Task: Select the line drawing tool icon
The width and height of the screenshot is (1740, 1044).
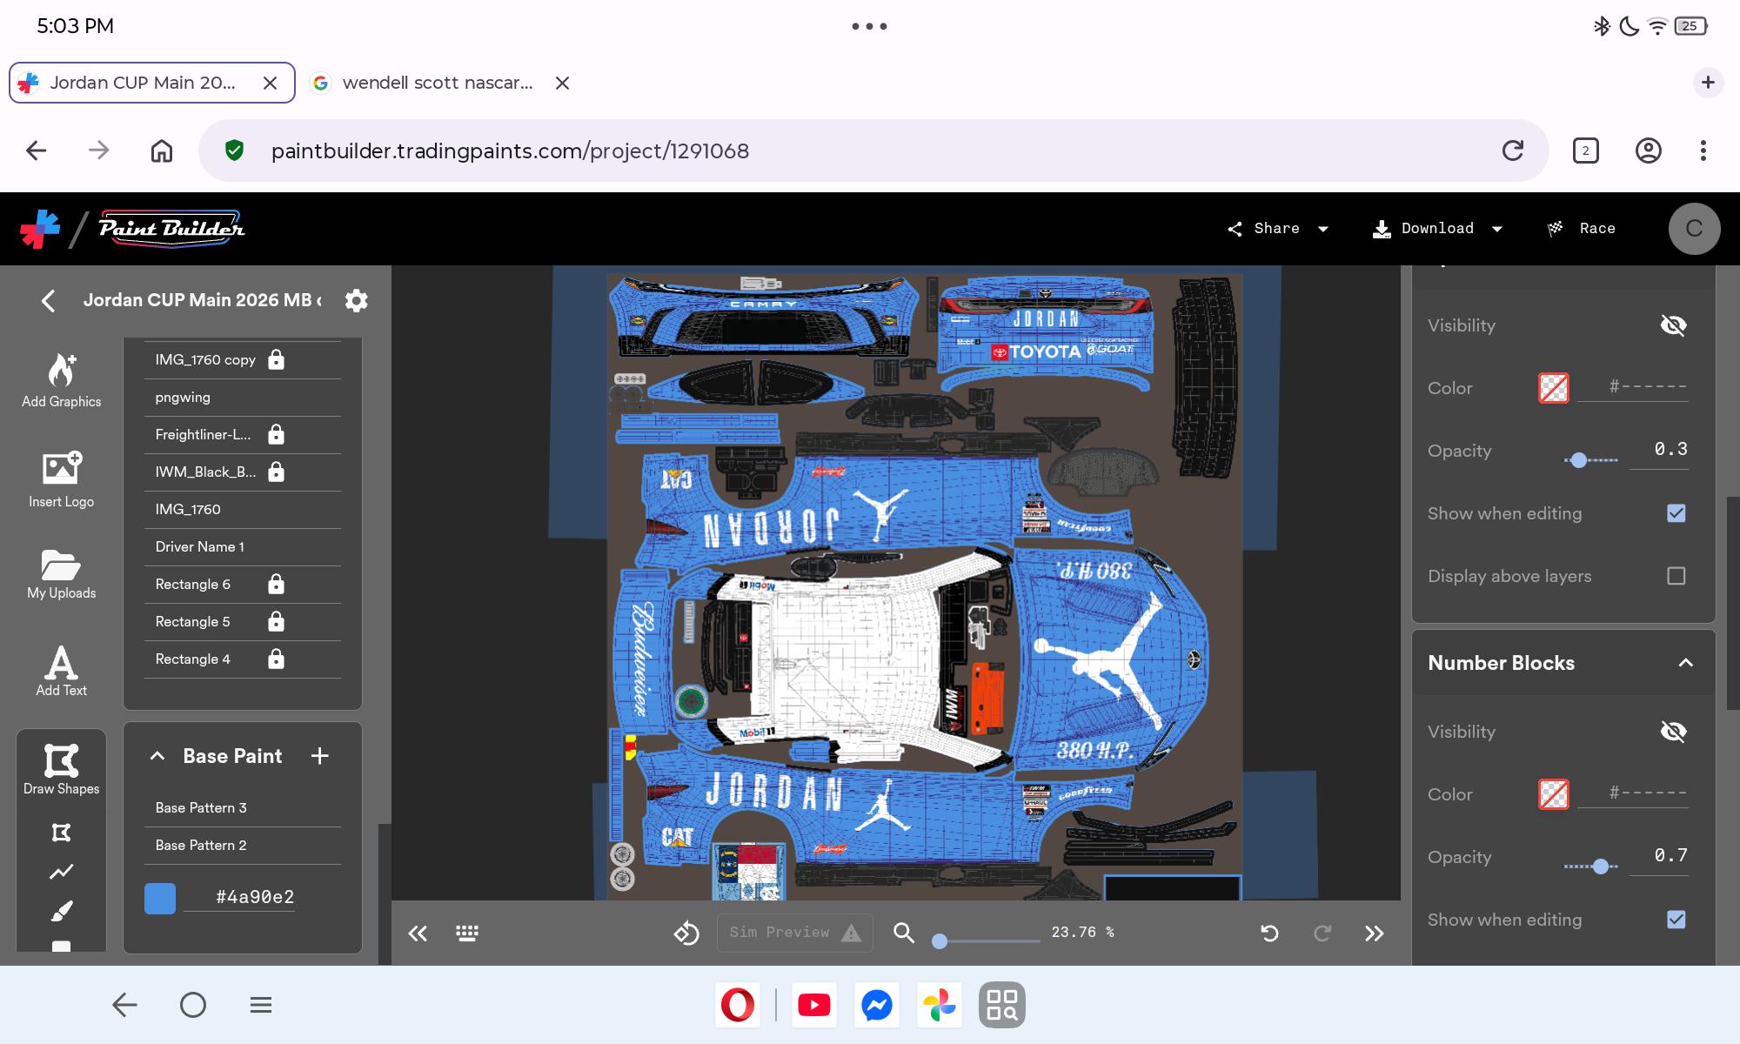Action: [61, 872]
